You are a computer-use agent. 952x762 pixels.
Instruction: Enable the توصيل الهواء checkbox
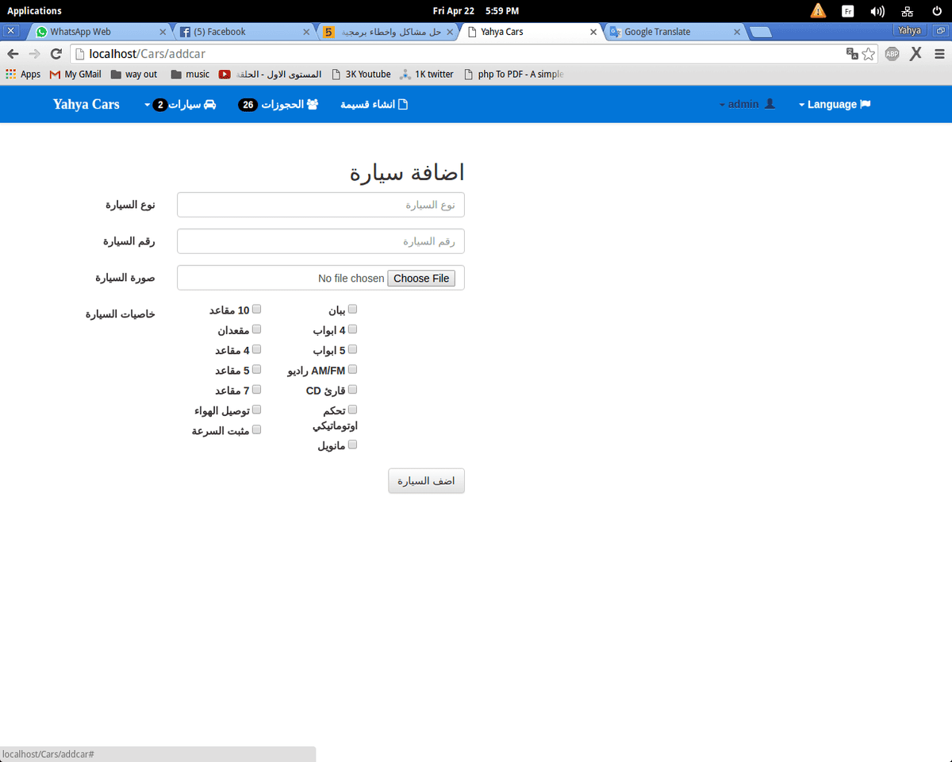pyautogui.click(x=256, y=410)
